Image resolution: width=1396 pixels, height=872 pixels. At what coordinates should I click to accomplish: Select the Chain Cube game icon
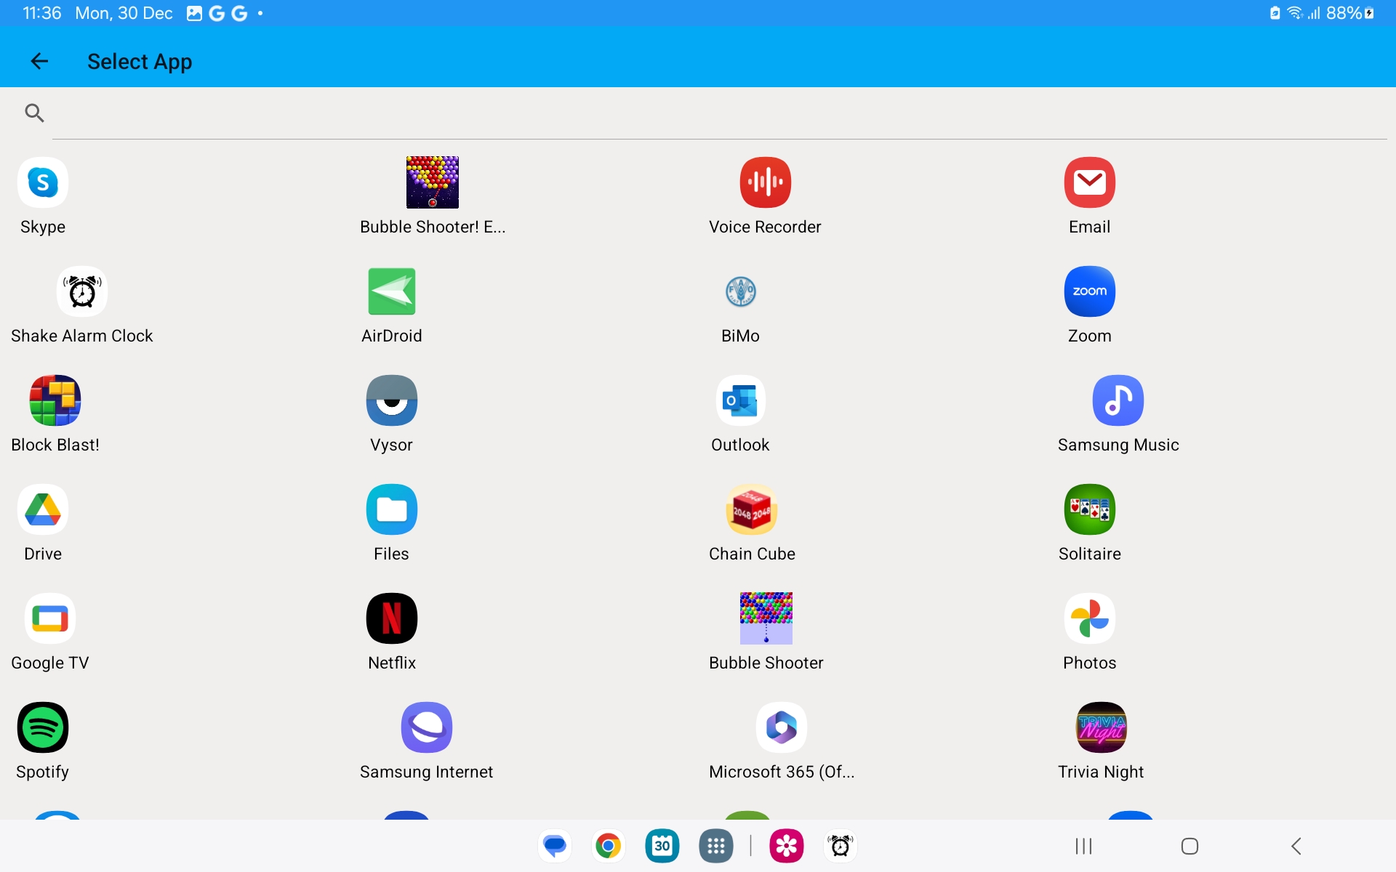coord(752,509)
